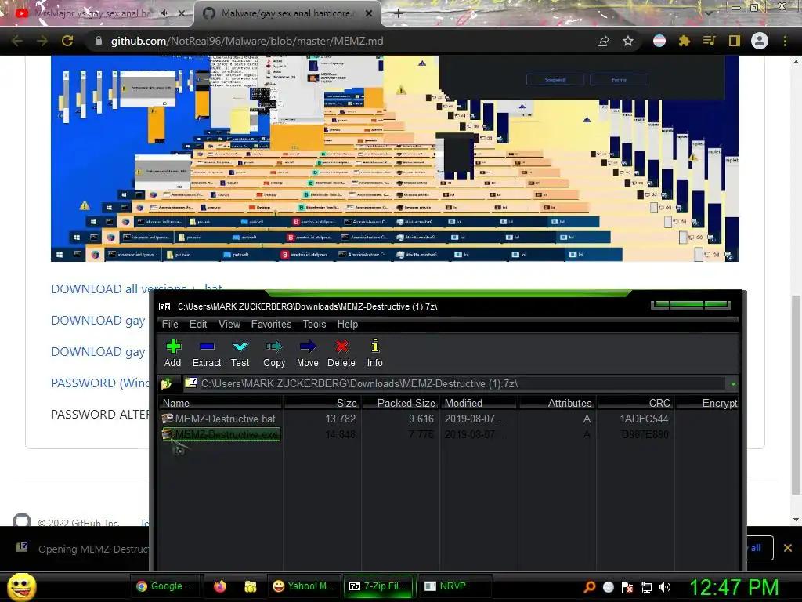Viewport: 802px width, 602px height.
Task: Go forward in Chrome browser
Action: (x=42, y=41)
